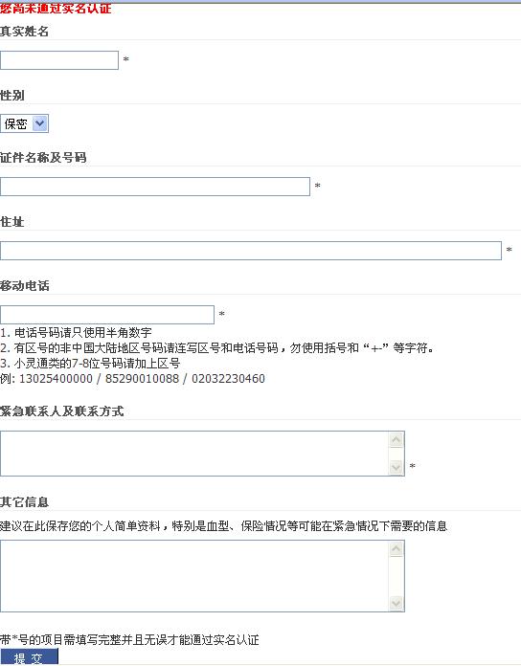Click the dropdown arrow next to 保密
This screenshot has height=666, width=521.
tap(40, 123)
